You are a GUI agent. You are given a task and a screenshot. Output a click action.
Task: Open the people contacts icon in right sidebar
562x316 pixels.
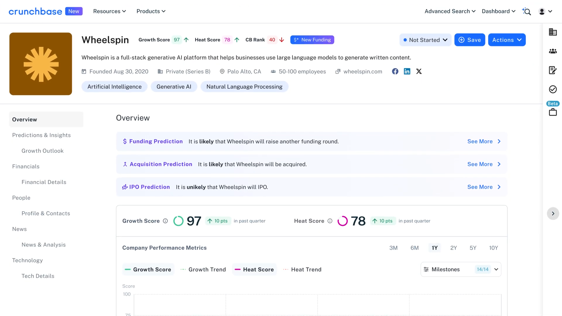[553, 51]
